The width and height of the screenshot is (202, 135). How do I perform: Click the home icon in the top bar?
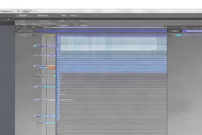tap(19, 10)
